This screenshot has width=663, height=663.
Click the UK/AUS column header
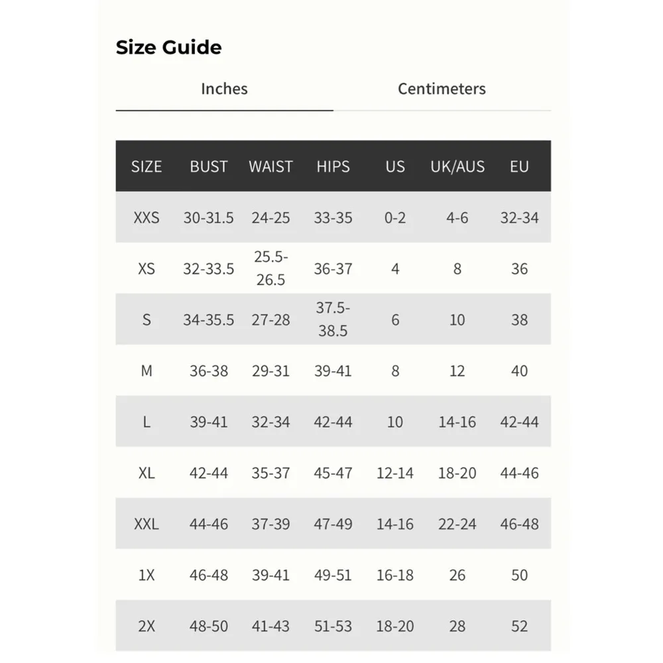tap(457, 166)
